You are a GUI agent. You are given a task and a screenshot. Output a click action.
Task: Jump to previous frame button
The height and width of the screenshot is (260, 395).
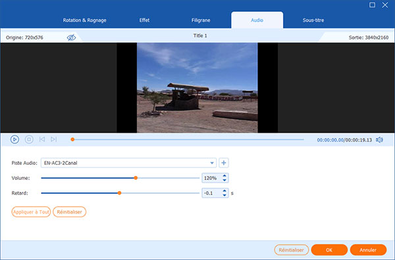coord(42,139)
